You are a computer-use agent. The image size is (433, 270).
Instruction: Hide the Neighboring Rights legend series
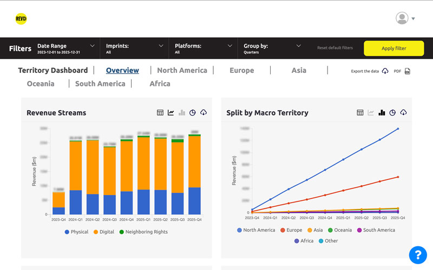tap(142, 232)
